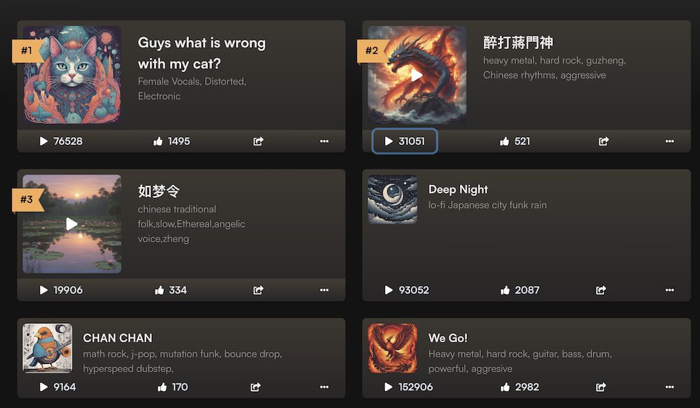Play the overlay button on the lotus pond artwork

tap(71, 224)
